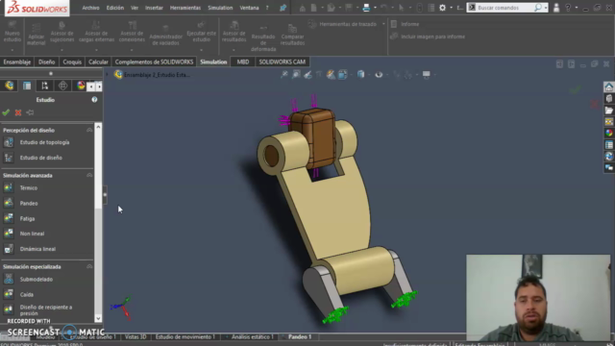Switch to Complementos de SOLIDWORKS tab
This screenshot has width=615, height=346.
pos(154,62)
